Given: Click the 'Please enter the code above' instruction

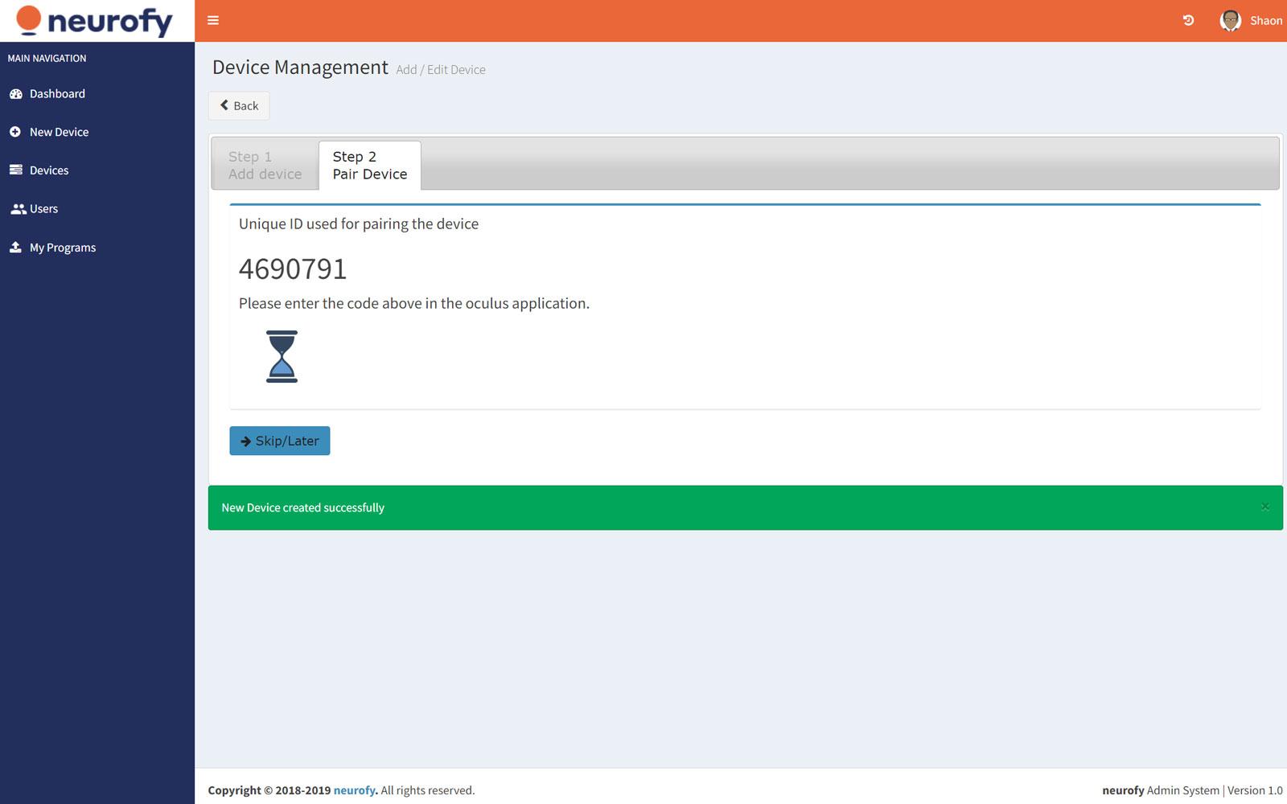Looking at the screenshot, I should click(x=414, y=303).
